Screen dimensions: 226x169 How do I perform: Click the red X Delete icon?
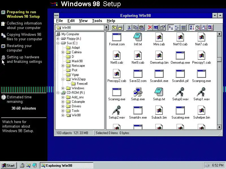150,27
